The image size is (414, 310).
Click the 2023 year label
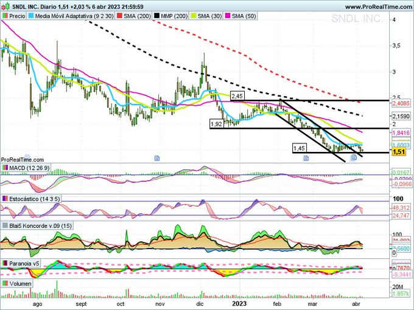[239, 304]
